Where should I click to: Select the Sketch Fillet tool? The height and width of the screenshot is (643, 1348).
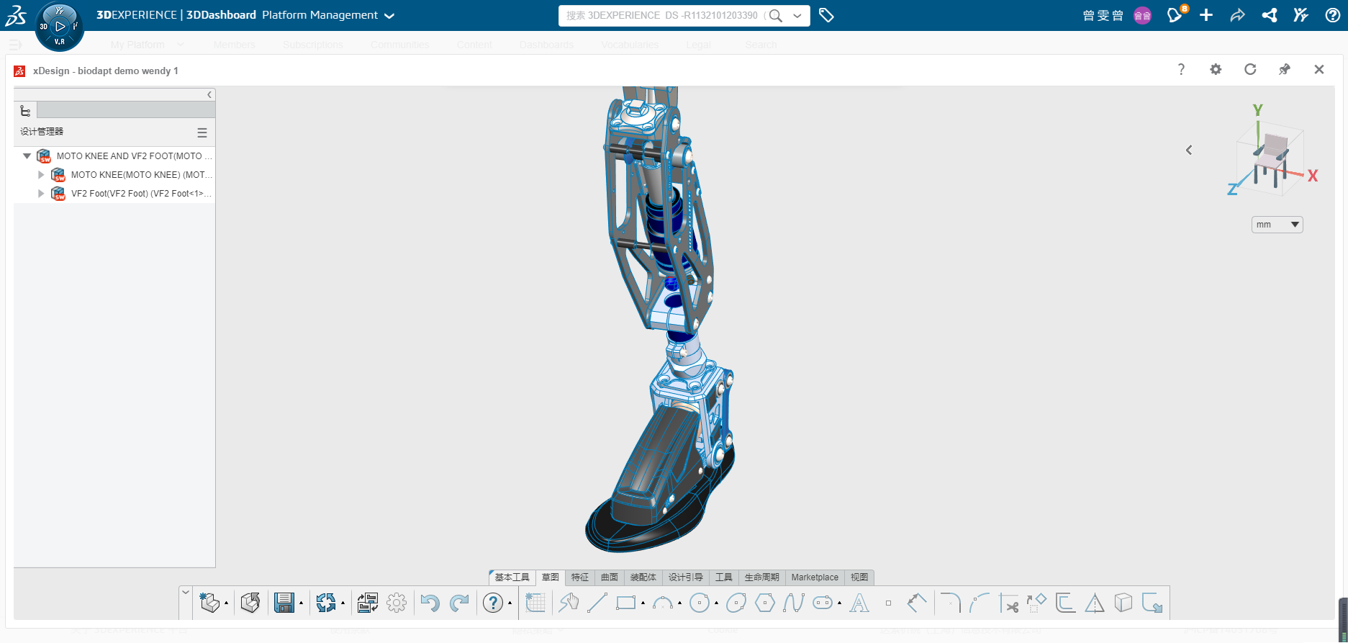[x=951, y=603]
